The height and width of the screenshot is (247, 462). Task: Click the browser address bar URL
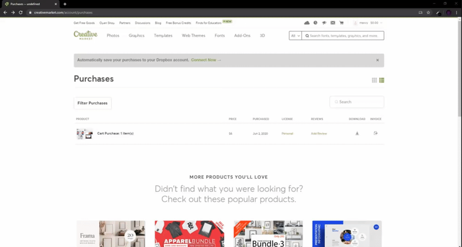(63, 12)
